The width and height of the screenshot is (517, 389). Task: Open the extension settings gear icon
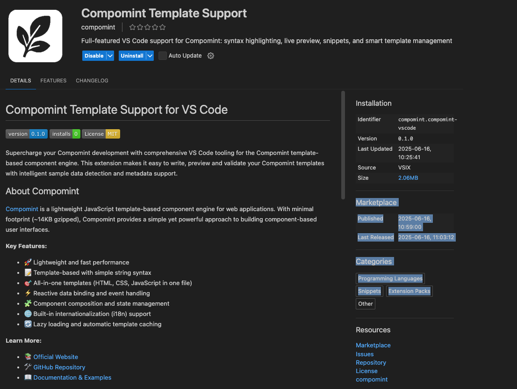pyautogui.click(x=210, y=56)
